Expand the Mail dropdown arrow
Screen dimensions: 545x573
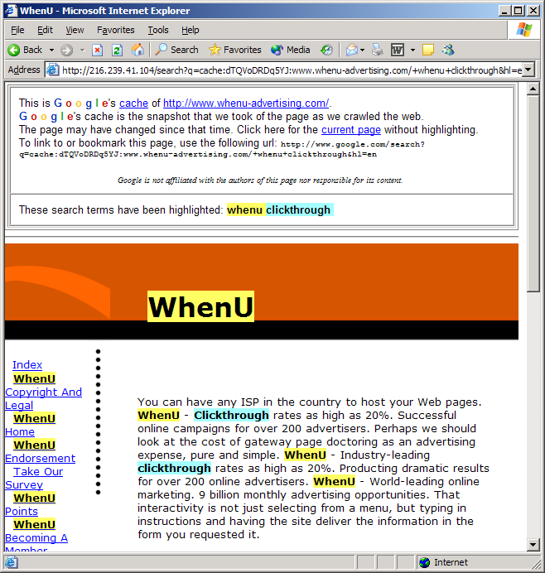(362, 50)
